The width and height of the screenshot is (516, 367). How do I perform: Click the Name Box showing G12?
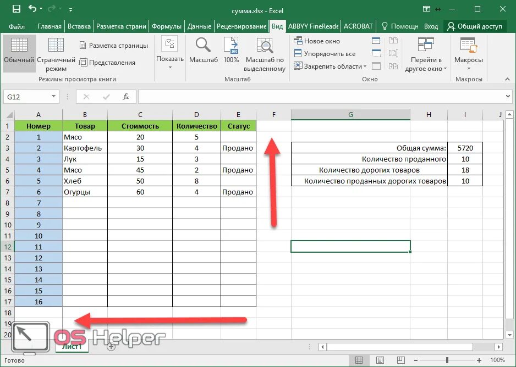coord(27,97)
